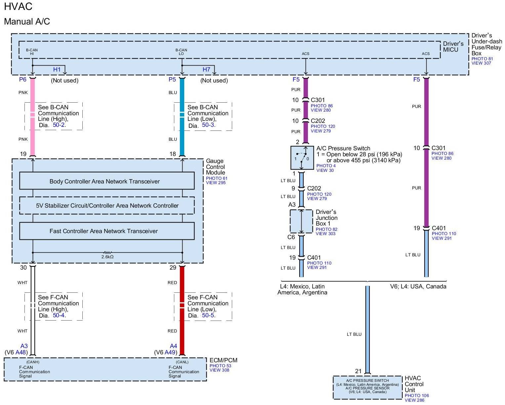Click the H1 connector link
This screenshot has height=405, width=505.
[x=57, y=70]
